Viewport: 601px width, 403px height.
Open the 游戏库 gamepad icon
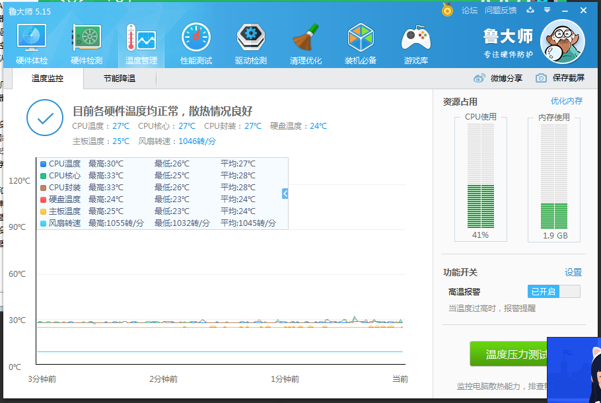(416, 44)
